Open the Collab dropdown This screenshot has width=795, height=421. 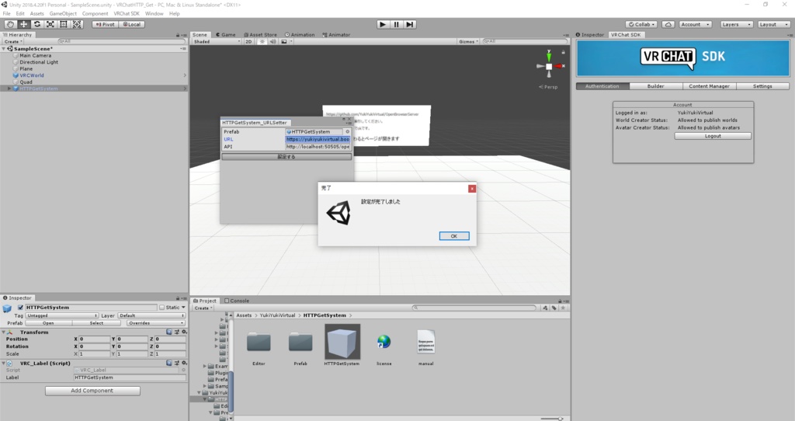[x=642, y=24]
